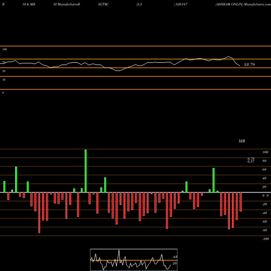Viewport: 271px width, 271px height.
Task: Click the MR panel title label
Action: (x=242, y=141)
